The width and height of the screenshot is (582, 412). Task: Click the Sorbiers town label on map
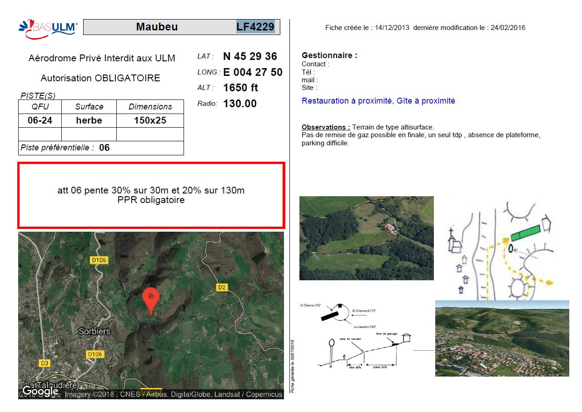95,331
